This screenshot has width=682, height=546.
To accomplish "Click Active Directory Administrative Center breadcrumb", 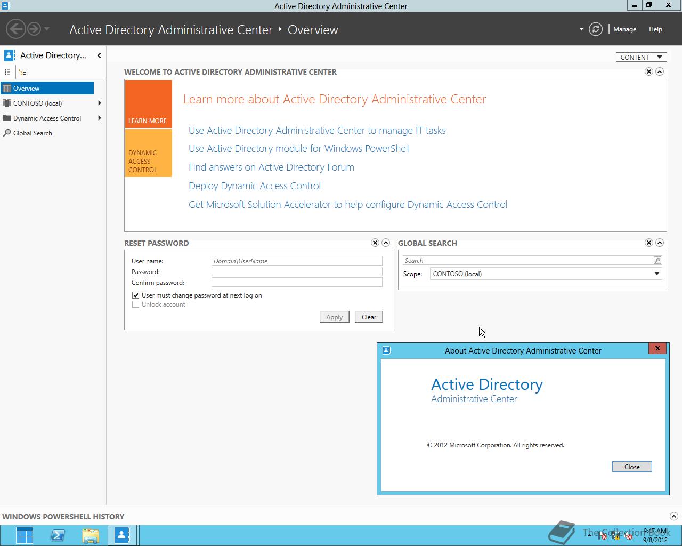I will pyautogui.click(x=171, y=30).
